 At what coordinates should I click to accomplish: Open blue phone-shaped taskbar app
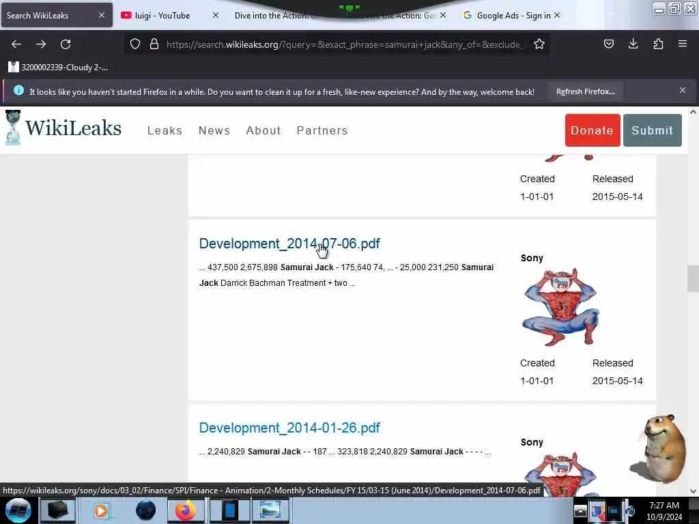pyautogui.click(x=229, y=510)
